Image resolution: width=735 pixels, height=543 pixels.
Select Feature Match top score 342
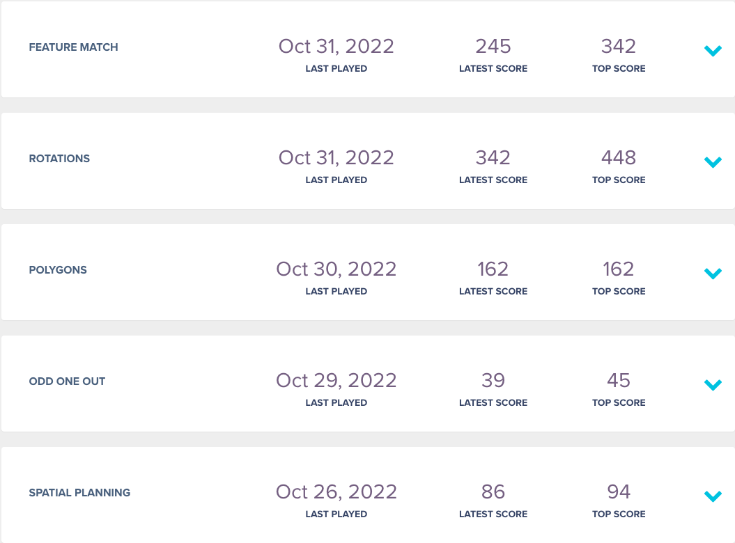coord(619,47)
